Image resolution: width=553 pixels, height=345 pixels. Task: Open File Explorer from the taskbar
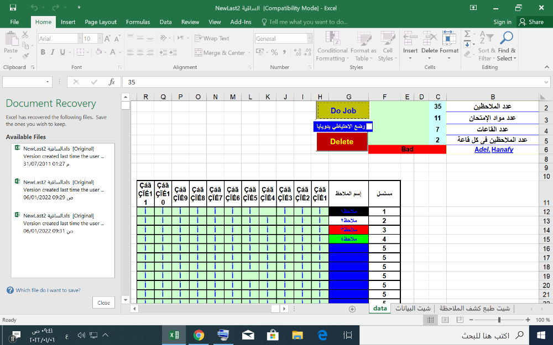pos(298,335)
